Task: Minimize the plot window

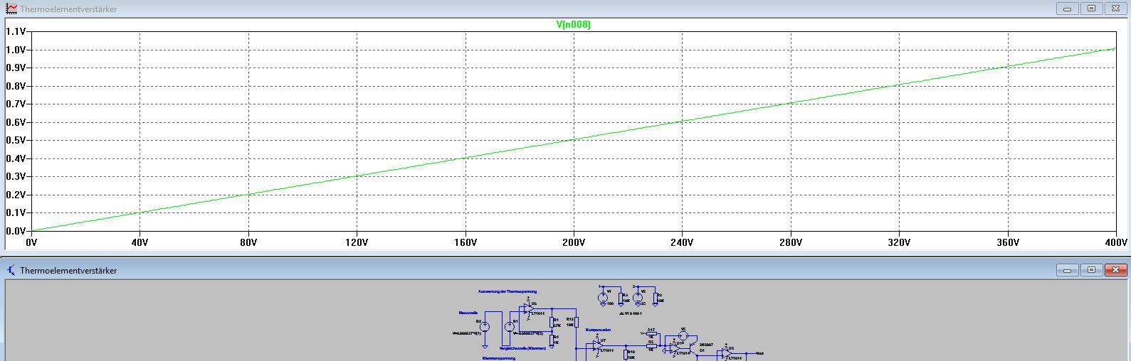Action: pyautogui.click(x=1067, y=9)
